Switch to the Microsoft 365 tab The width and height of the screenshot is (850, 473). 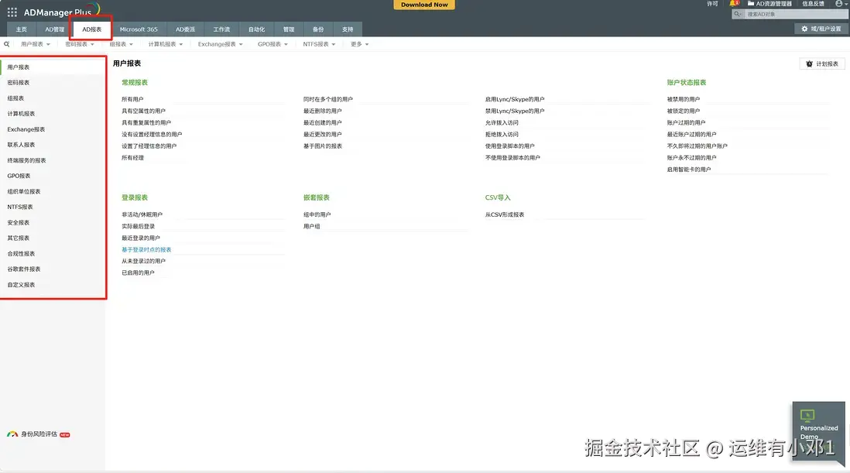139,29
